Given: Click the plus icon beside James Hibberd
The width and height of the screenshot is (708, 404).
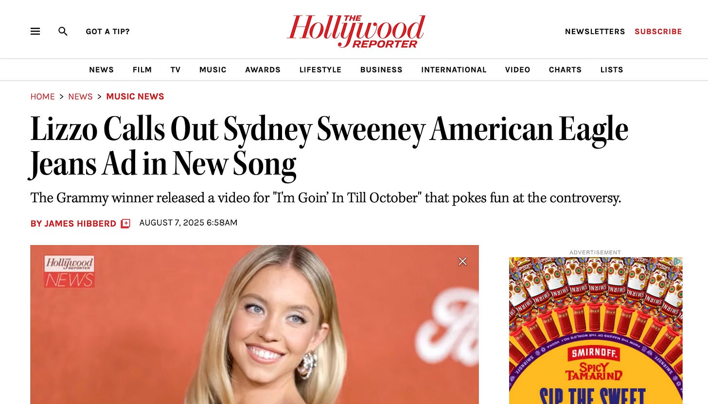Looking at the screenshot, I should [125, 224].
